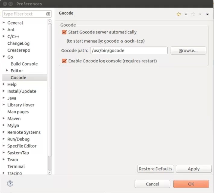Expand the Run/Debug tree node

pyautogui.click(x=4, y=139)
